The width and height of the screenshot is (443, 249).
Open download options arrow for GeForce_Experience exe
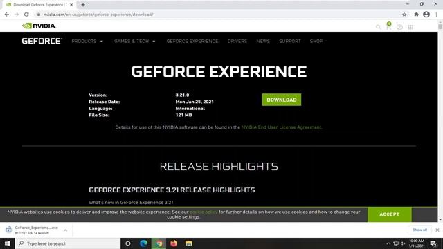click(66, 230)
